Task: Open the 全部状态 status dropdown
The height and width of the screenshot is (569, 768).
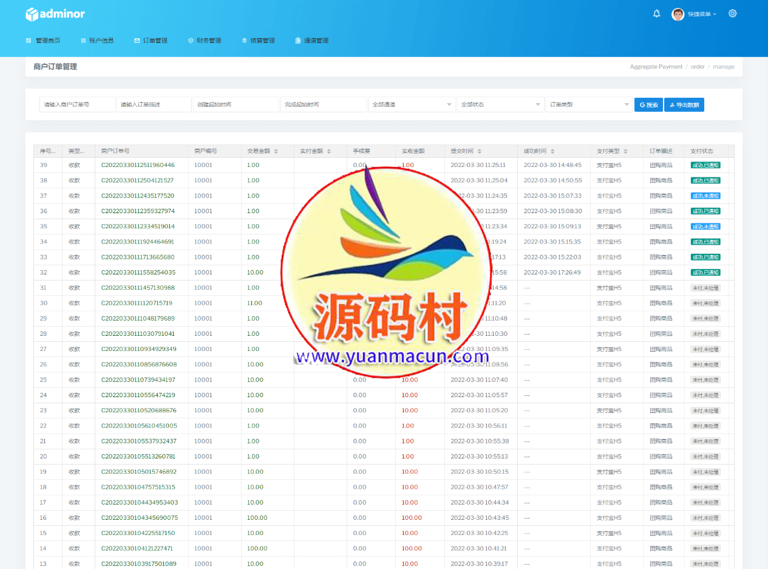Action: [x=500, y=104]
